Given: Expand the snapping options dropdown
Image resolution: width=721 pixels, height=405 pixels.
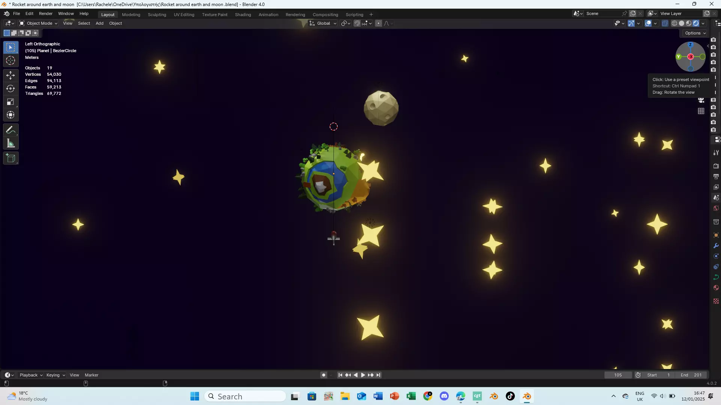Looking at the screenshot, I should pyautogui.click(x=367, y=23).
